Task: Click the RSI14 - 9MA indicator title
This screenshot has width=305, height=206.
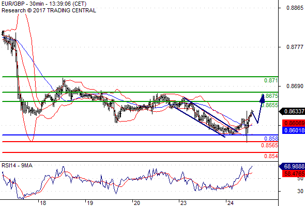Action: (x=17, y=165)
